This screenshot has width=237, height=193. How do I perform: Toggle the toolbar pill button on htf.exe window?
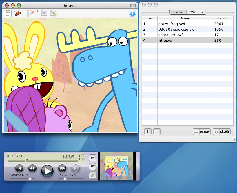click(133, 6)
